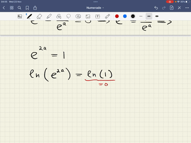Tap the Wi-Fi status icon

178,2
